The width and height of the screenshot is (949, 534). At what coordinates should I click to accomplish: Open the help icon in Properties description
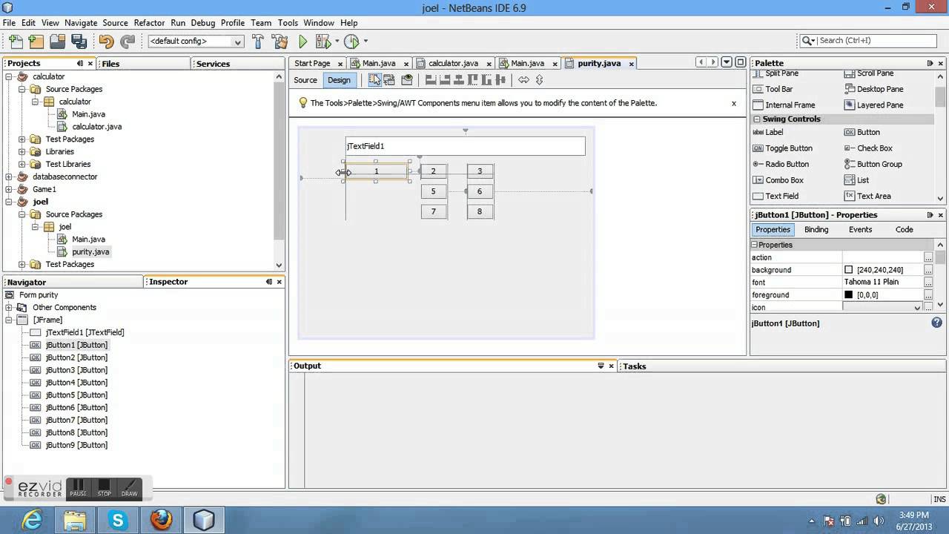tap(936, 323)
